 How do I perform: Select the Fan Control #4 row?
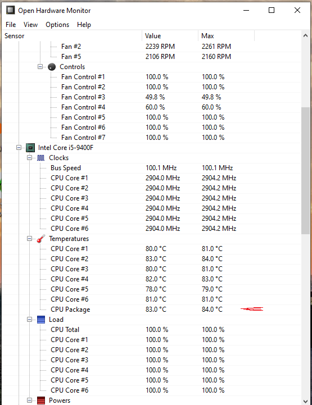[151, 107]
